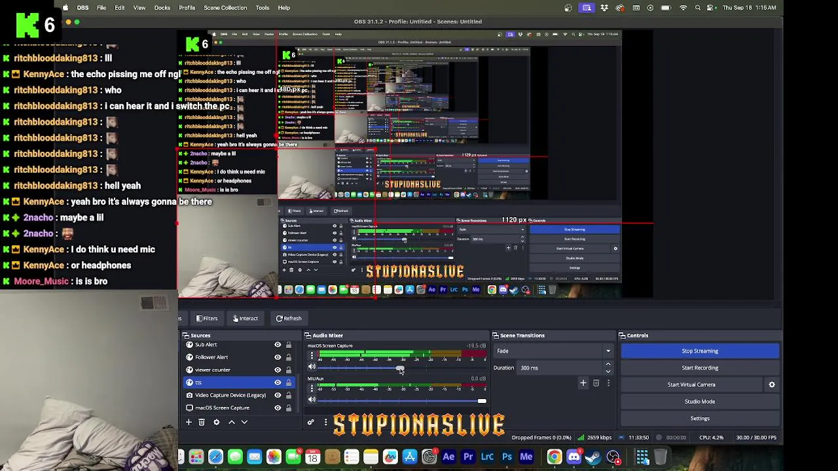This screenshot has height=471, width=838.
Task: Toggle visibility of viewer counter source
Action: pos(278,370)
